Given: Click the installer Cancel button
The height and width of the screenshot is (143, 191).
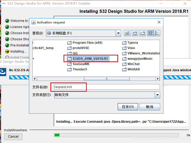Looking at the screenshot, I should (13, 137).
